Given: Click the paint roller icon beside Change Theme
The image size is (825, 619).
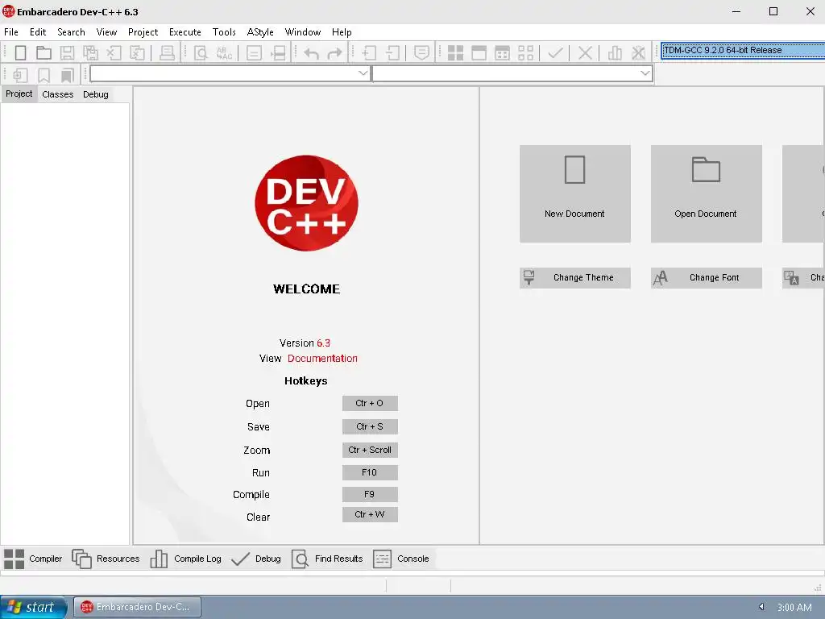Looking at the screenshot, I should (529, 277).
